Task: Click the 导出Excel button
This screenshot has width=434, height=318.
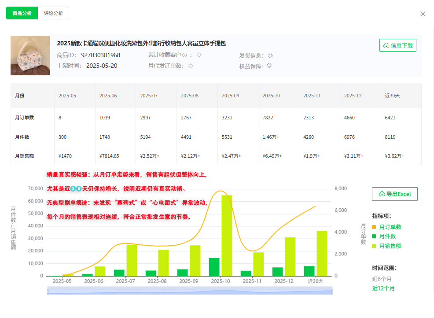Action: tap(394, 194)
